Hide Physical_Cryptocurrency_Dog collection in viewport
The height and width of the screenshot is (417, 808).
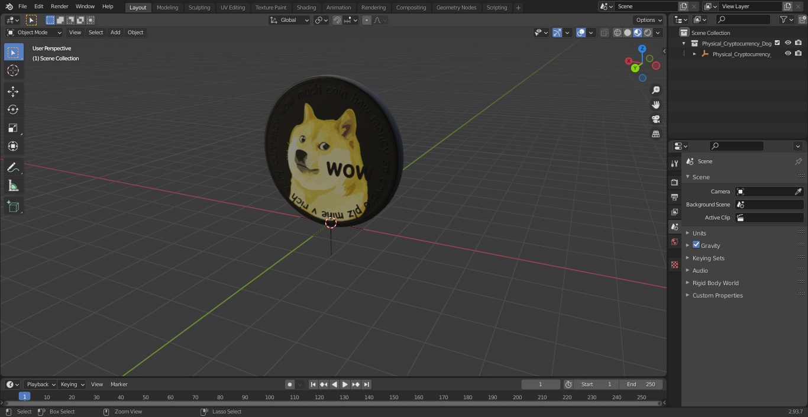pos(788,43)
